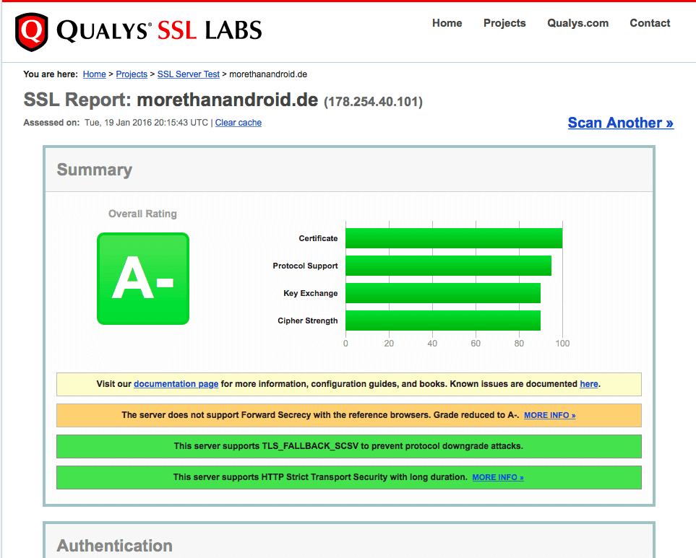
Task: Click the Protocol Support score bar
Action: point(448,266)
